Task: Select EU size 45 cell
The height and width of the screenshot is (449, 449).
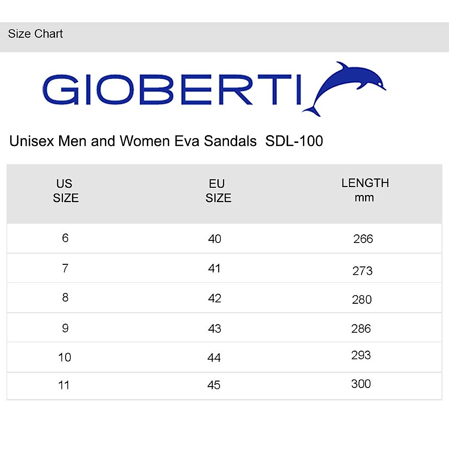Action: tap(214, 385)
